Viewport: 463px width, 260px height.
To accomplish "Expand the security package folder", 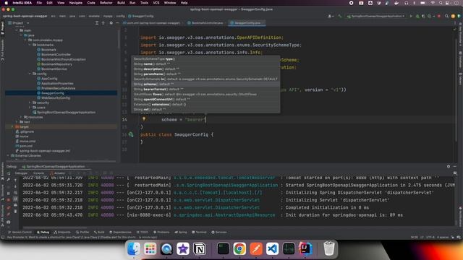I will [x=30, y=103].
